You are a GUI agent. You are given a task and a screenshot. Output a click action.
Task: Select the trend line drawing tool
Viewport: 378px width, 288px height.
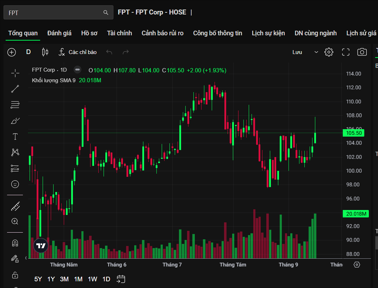(15, 89)
